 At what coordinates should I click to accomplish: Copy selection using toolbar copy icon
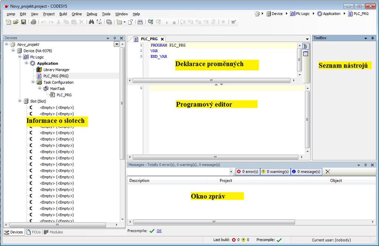coord(66,22)
